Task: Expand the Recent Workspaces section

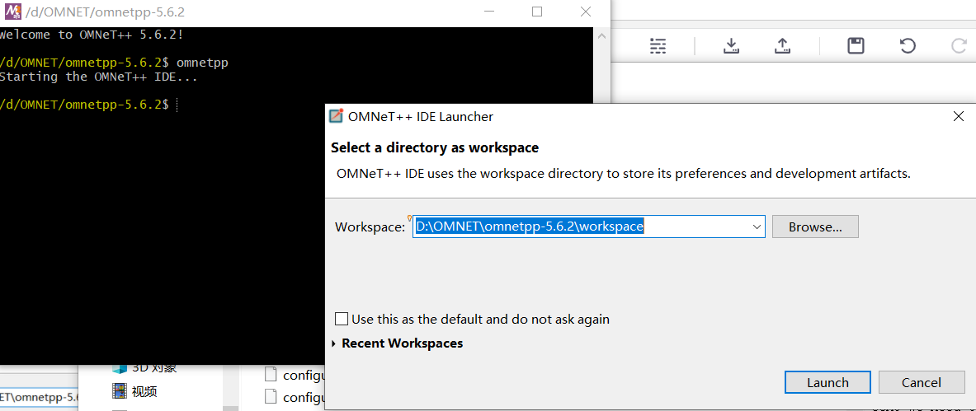Action: pyautogui.click(x=334, y=343)
